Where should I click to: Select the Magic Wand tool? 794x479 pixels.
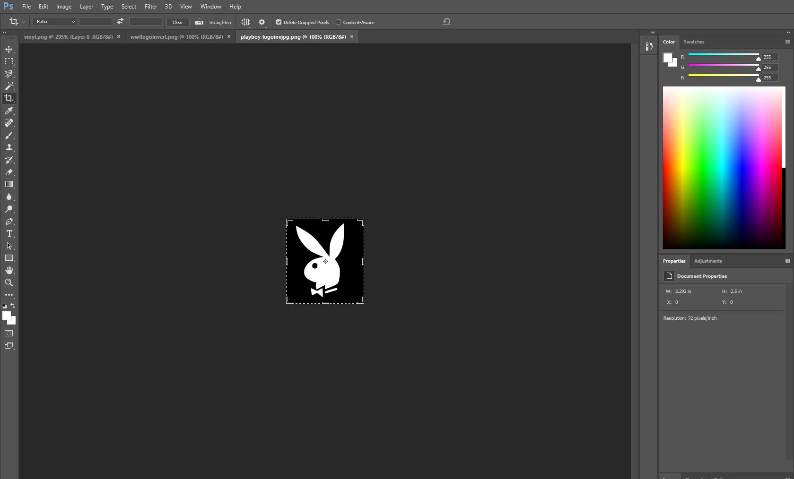(9, 86)
